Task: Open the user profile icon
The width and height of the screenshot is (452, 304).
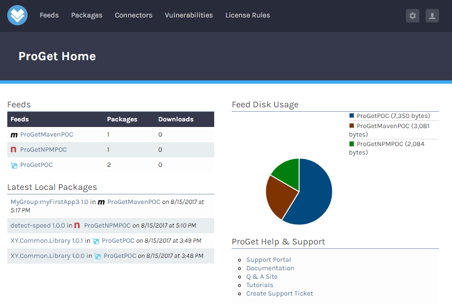Action: point(432,16)
